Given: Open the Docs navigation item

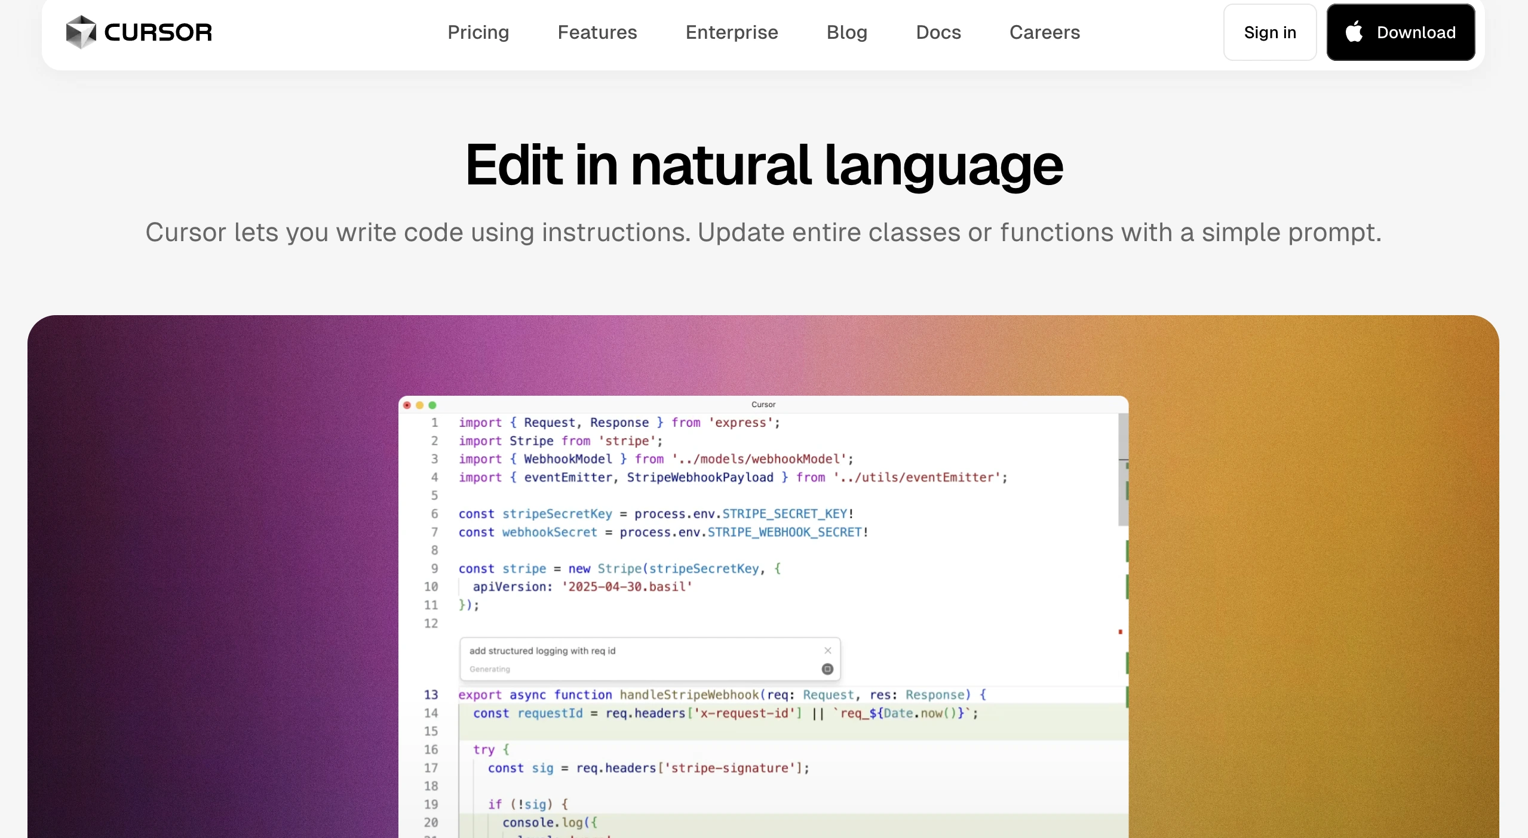Looking at the screenshot, I should (938, 32).
